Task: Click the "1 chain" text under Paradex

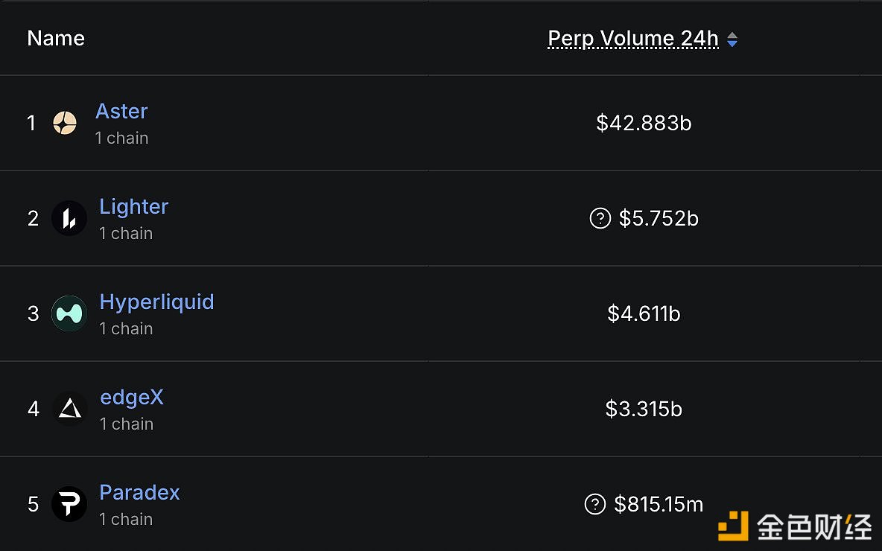Action: 126,519
